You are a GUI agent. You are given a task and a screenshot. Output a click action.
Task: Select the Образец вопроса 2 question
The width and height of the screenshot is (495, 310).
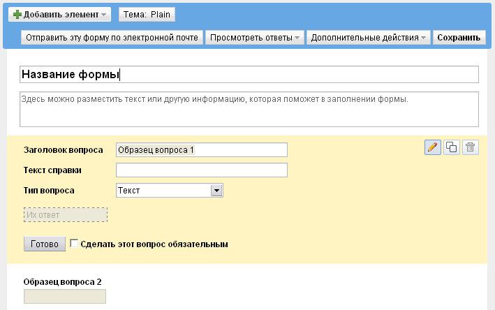[63, 282]
